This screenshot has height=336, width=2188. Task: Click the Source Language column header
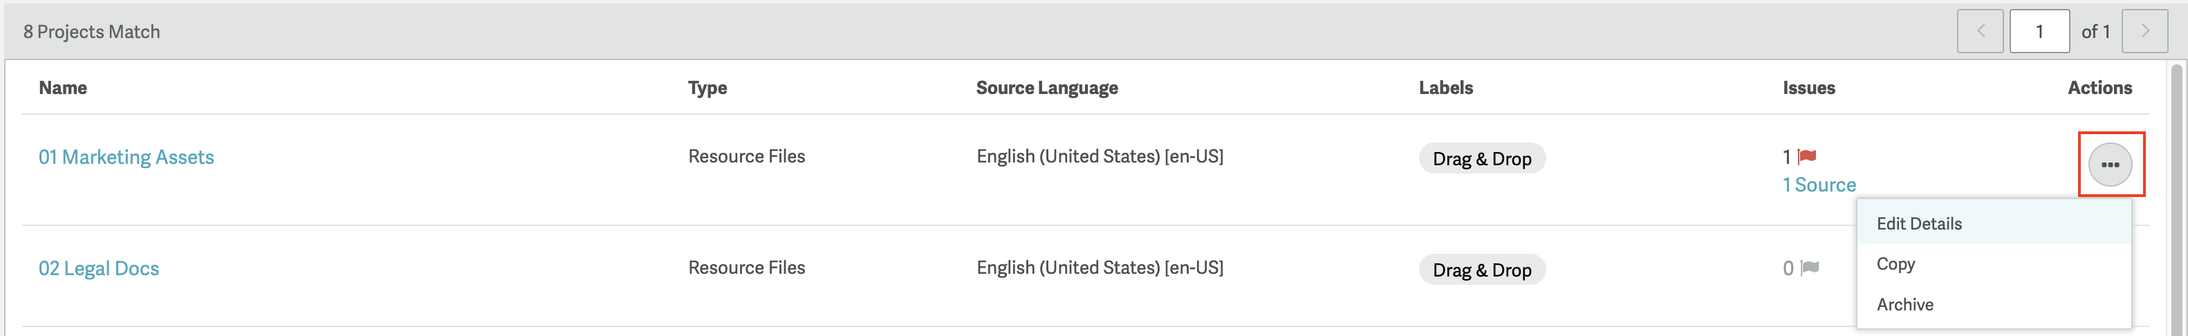(x=1046, y=87)
